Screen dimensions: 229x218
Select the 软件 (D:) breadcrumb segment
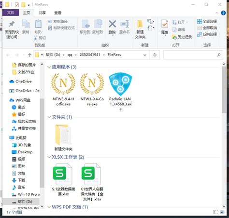[53, 55]
